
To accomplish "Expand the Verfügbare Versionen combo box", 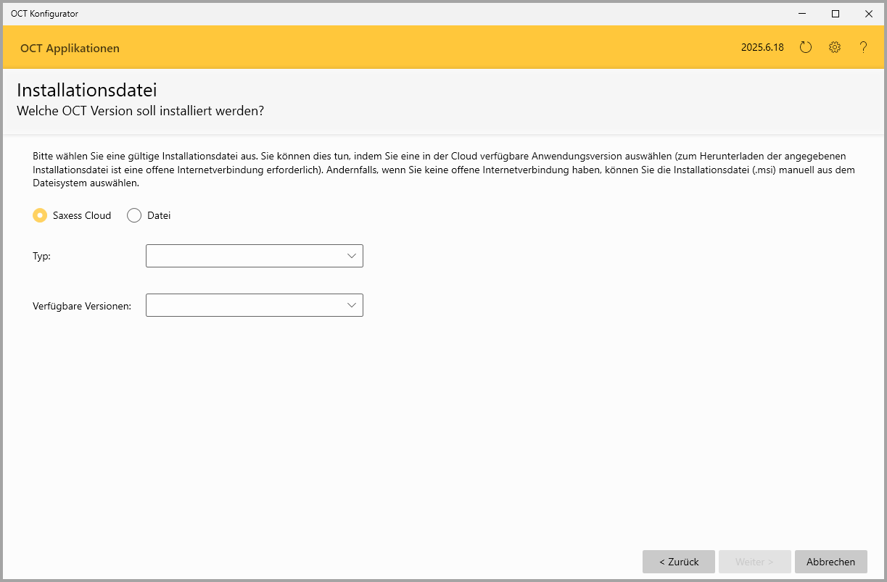I will coord(254,305).
